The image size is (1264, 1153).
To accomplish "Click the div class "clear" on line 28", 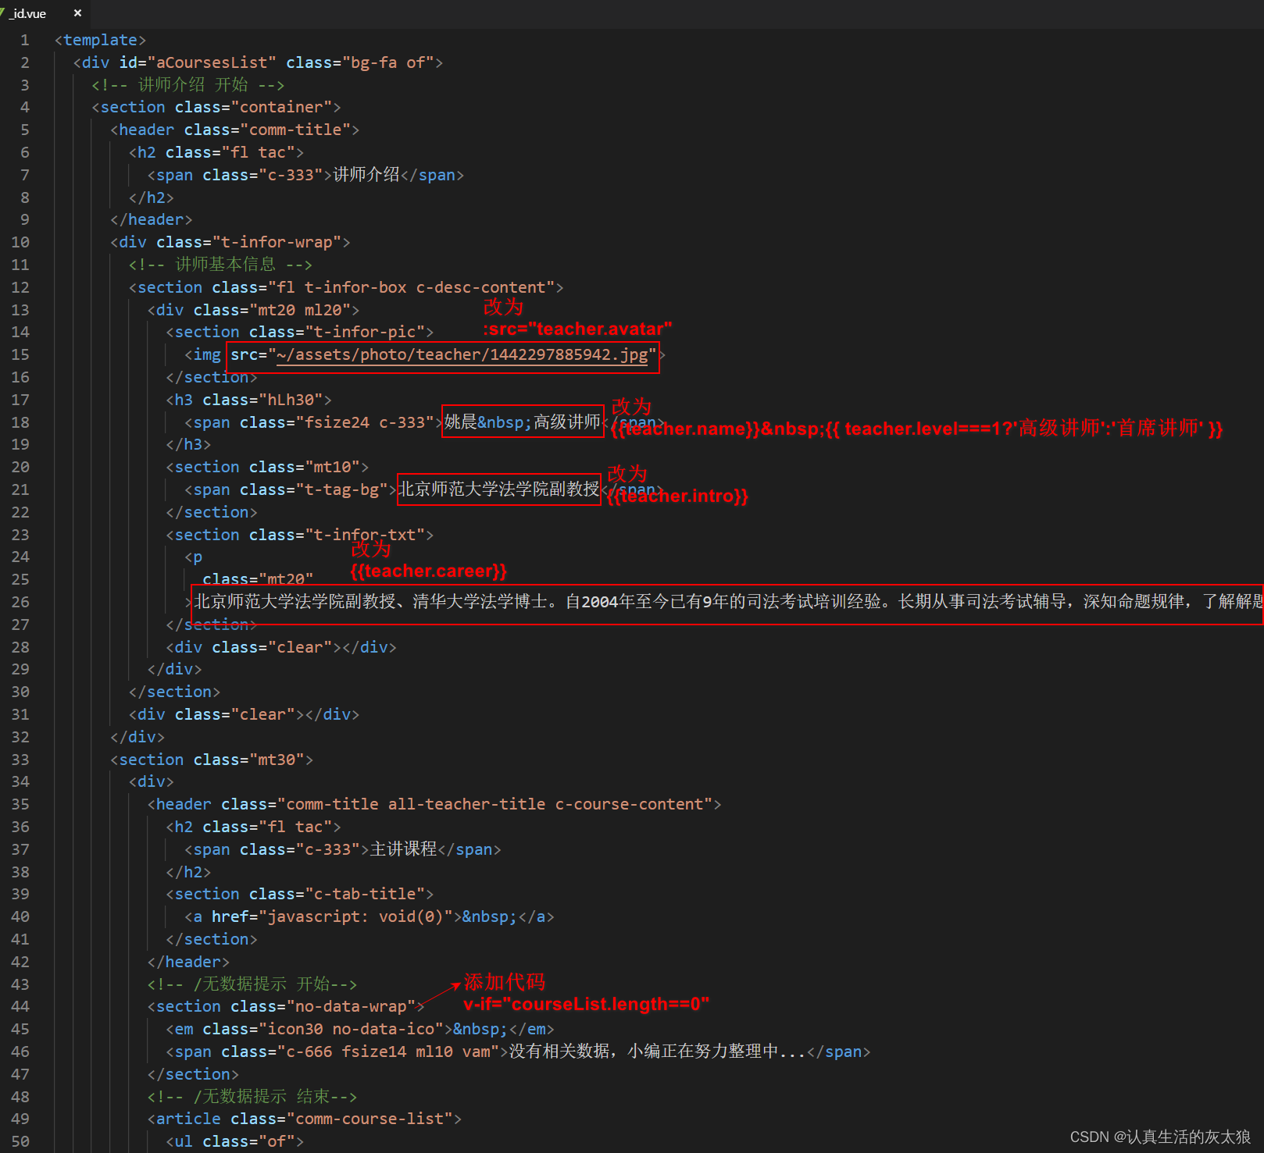I will (x=281, y=647).
